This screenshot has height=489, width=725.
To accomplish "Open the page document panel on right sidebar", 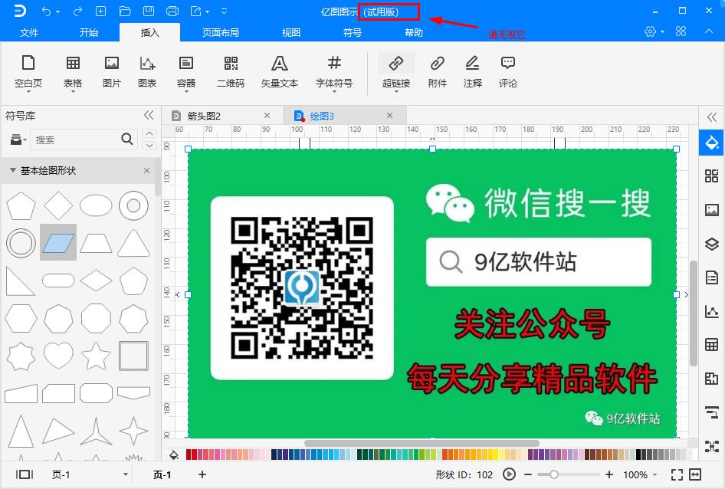I will [x=712, y=277].
